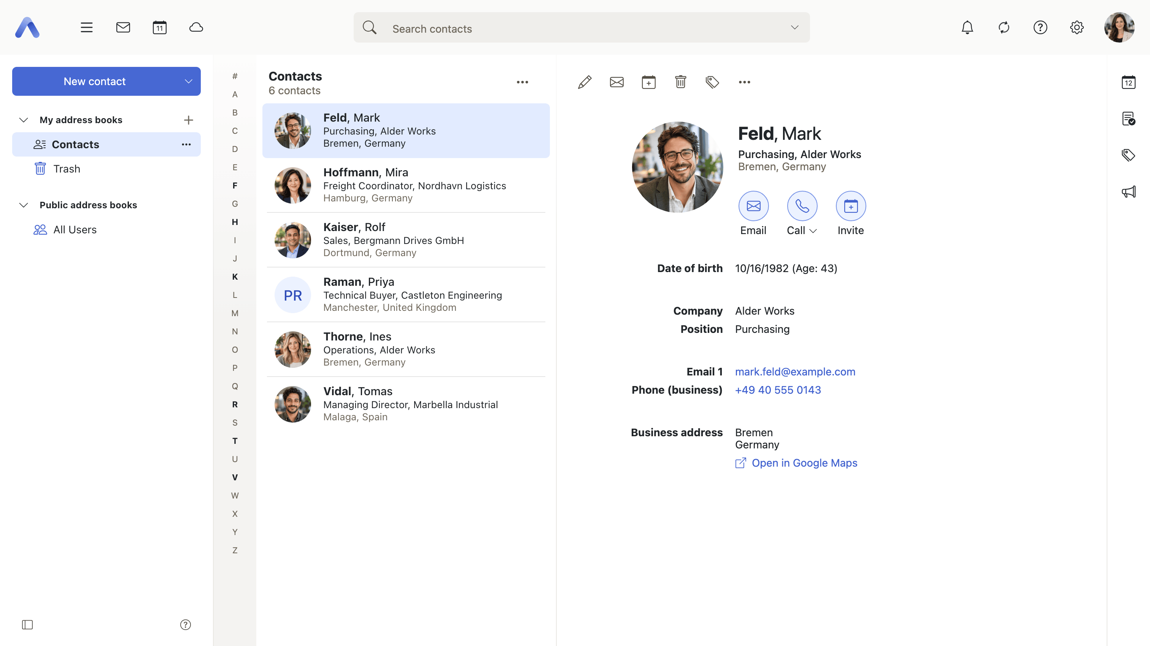Viewport: 1150px width, 646px height.
Task: Open more actions ellipsis in contact toolbar
Action: [744, 82]
